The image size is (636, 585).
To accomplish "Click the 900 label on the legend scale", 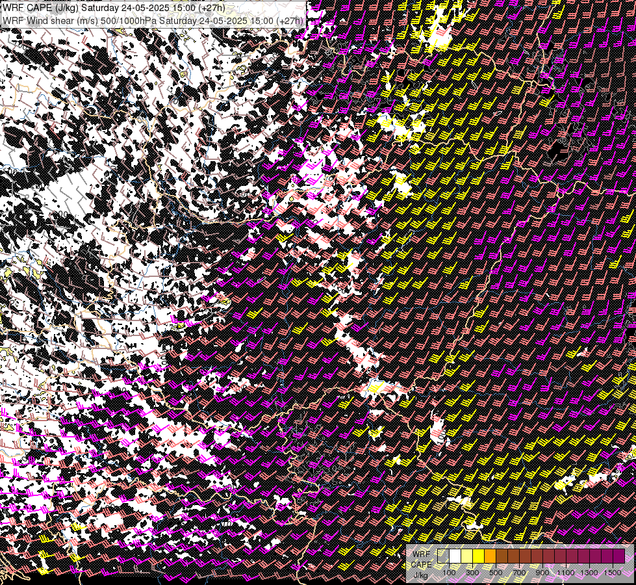I will coord(542,573).
